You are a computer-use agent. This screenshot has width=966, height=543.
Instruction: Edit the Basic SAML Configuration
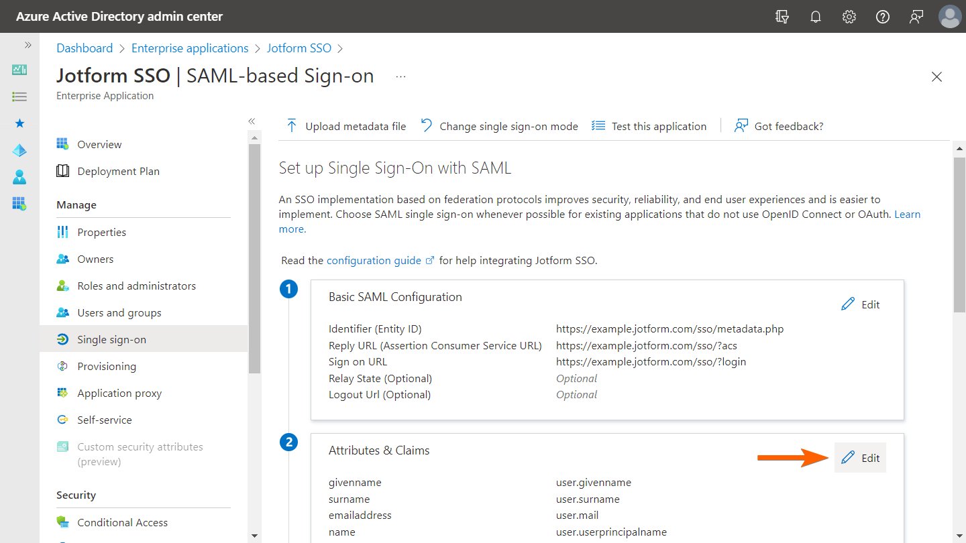click(861, 304)
